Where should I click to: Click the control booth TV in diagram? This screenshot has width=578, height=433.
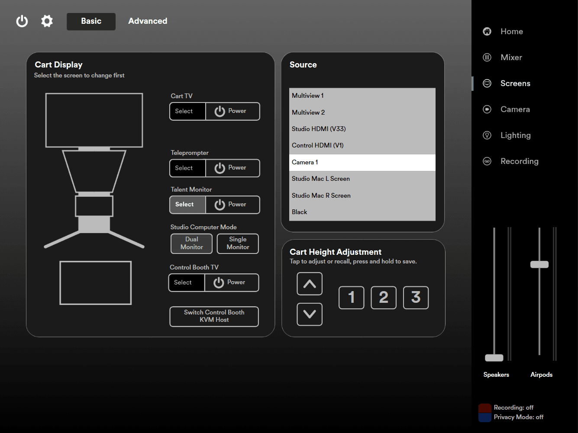(96, 283)
